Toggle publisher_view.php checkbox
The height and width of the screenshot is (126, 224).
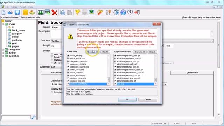pyautogui.click(x=68, y=78)
